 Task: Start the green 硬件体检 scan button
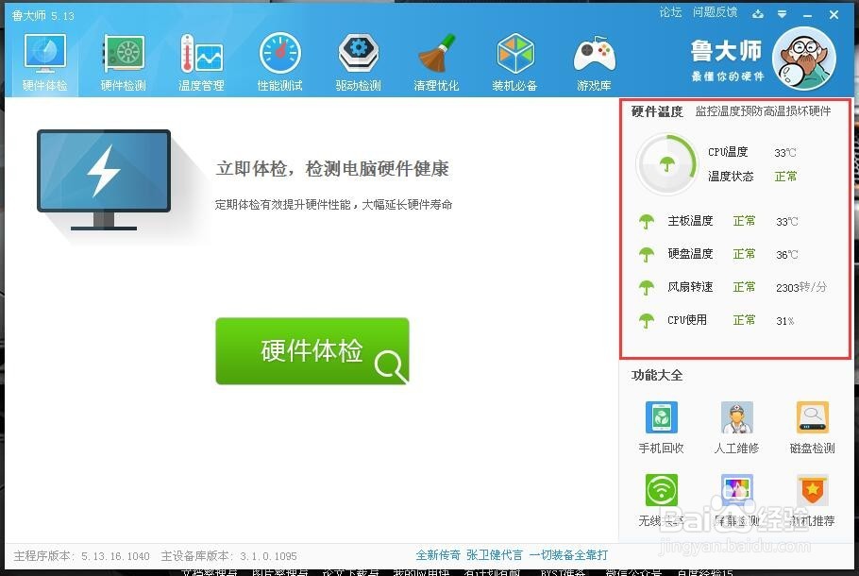point(312,350)
